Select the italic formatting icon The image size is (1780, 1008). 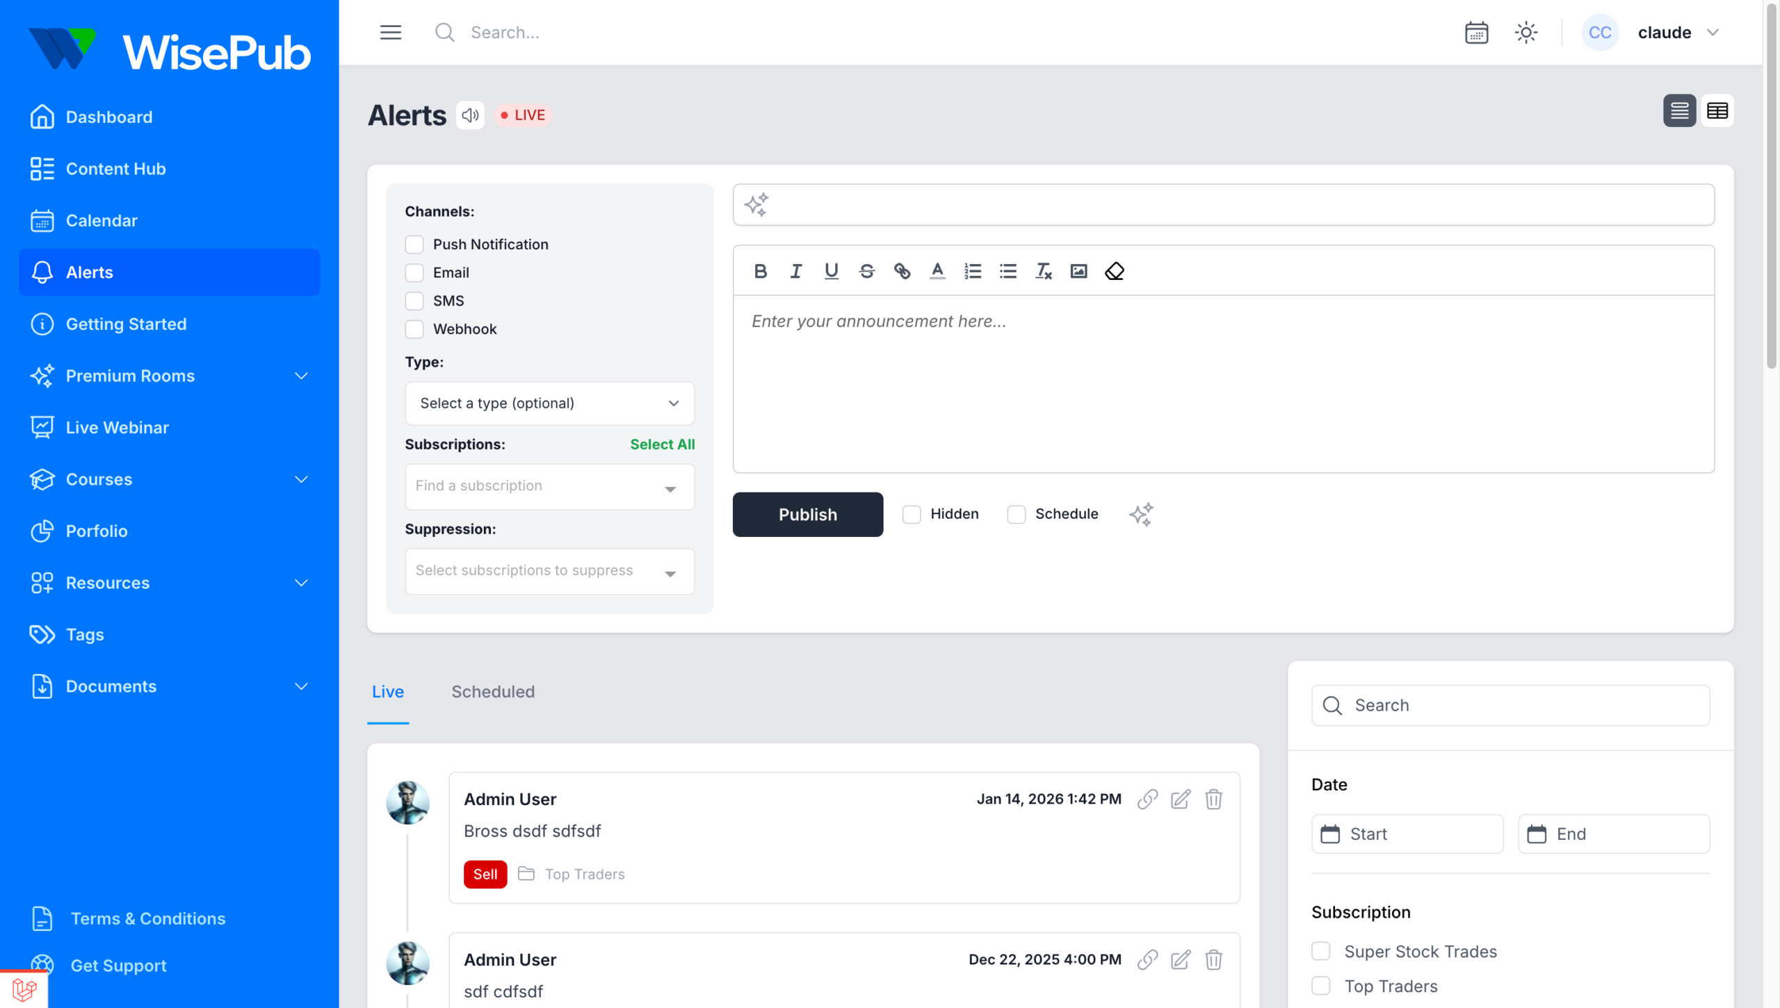pos(795,271)
